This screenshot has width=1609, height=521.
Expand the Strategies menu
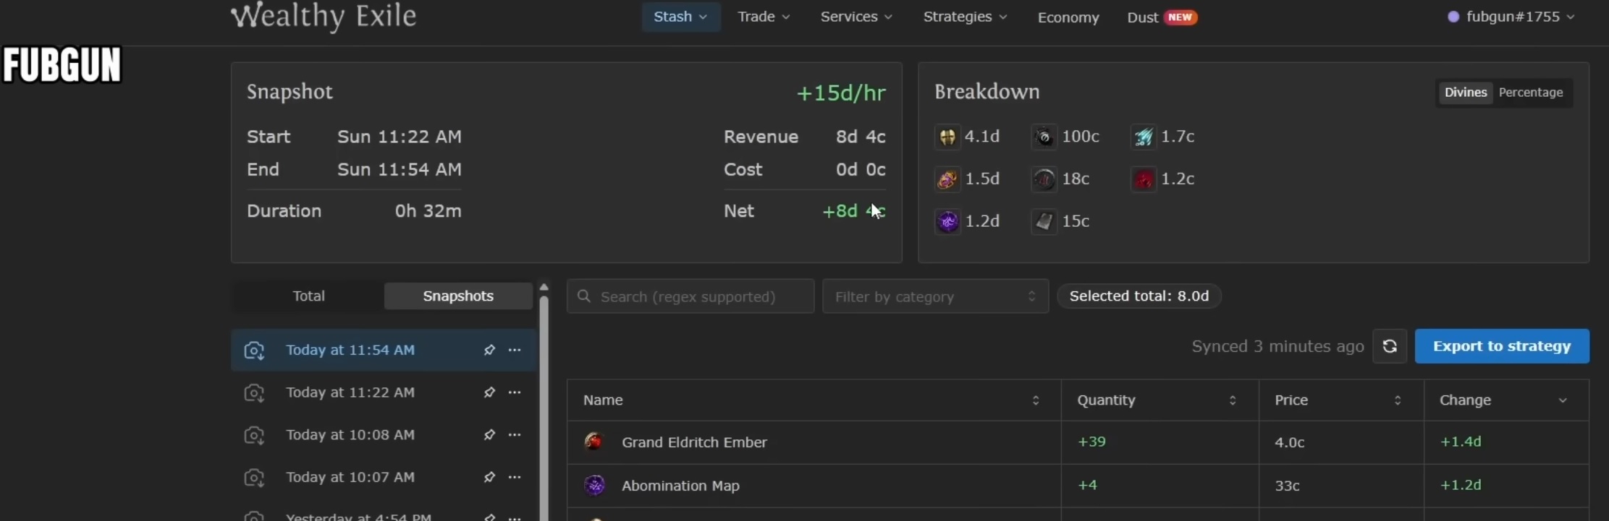point(965,17)
